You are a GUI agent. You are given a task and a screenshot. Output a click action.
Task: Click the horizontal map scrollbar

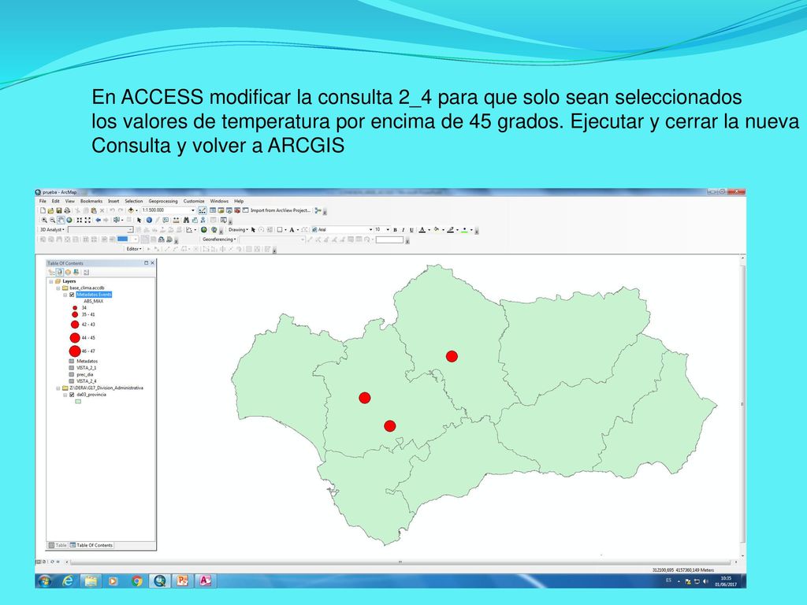click(x=400, y=562)
